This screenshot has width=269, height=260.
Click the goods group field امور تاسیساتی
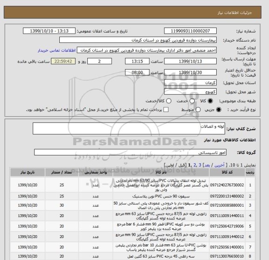pyautogui.click(x=130, y=152)
